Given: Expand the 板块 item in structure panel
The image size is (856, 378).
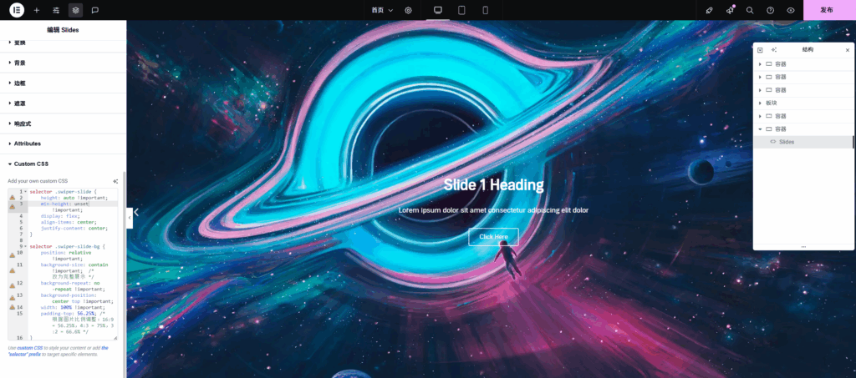Looking at the screenshot, I should coord(760,103).
